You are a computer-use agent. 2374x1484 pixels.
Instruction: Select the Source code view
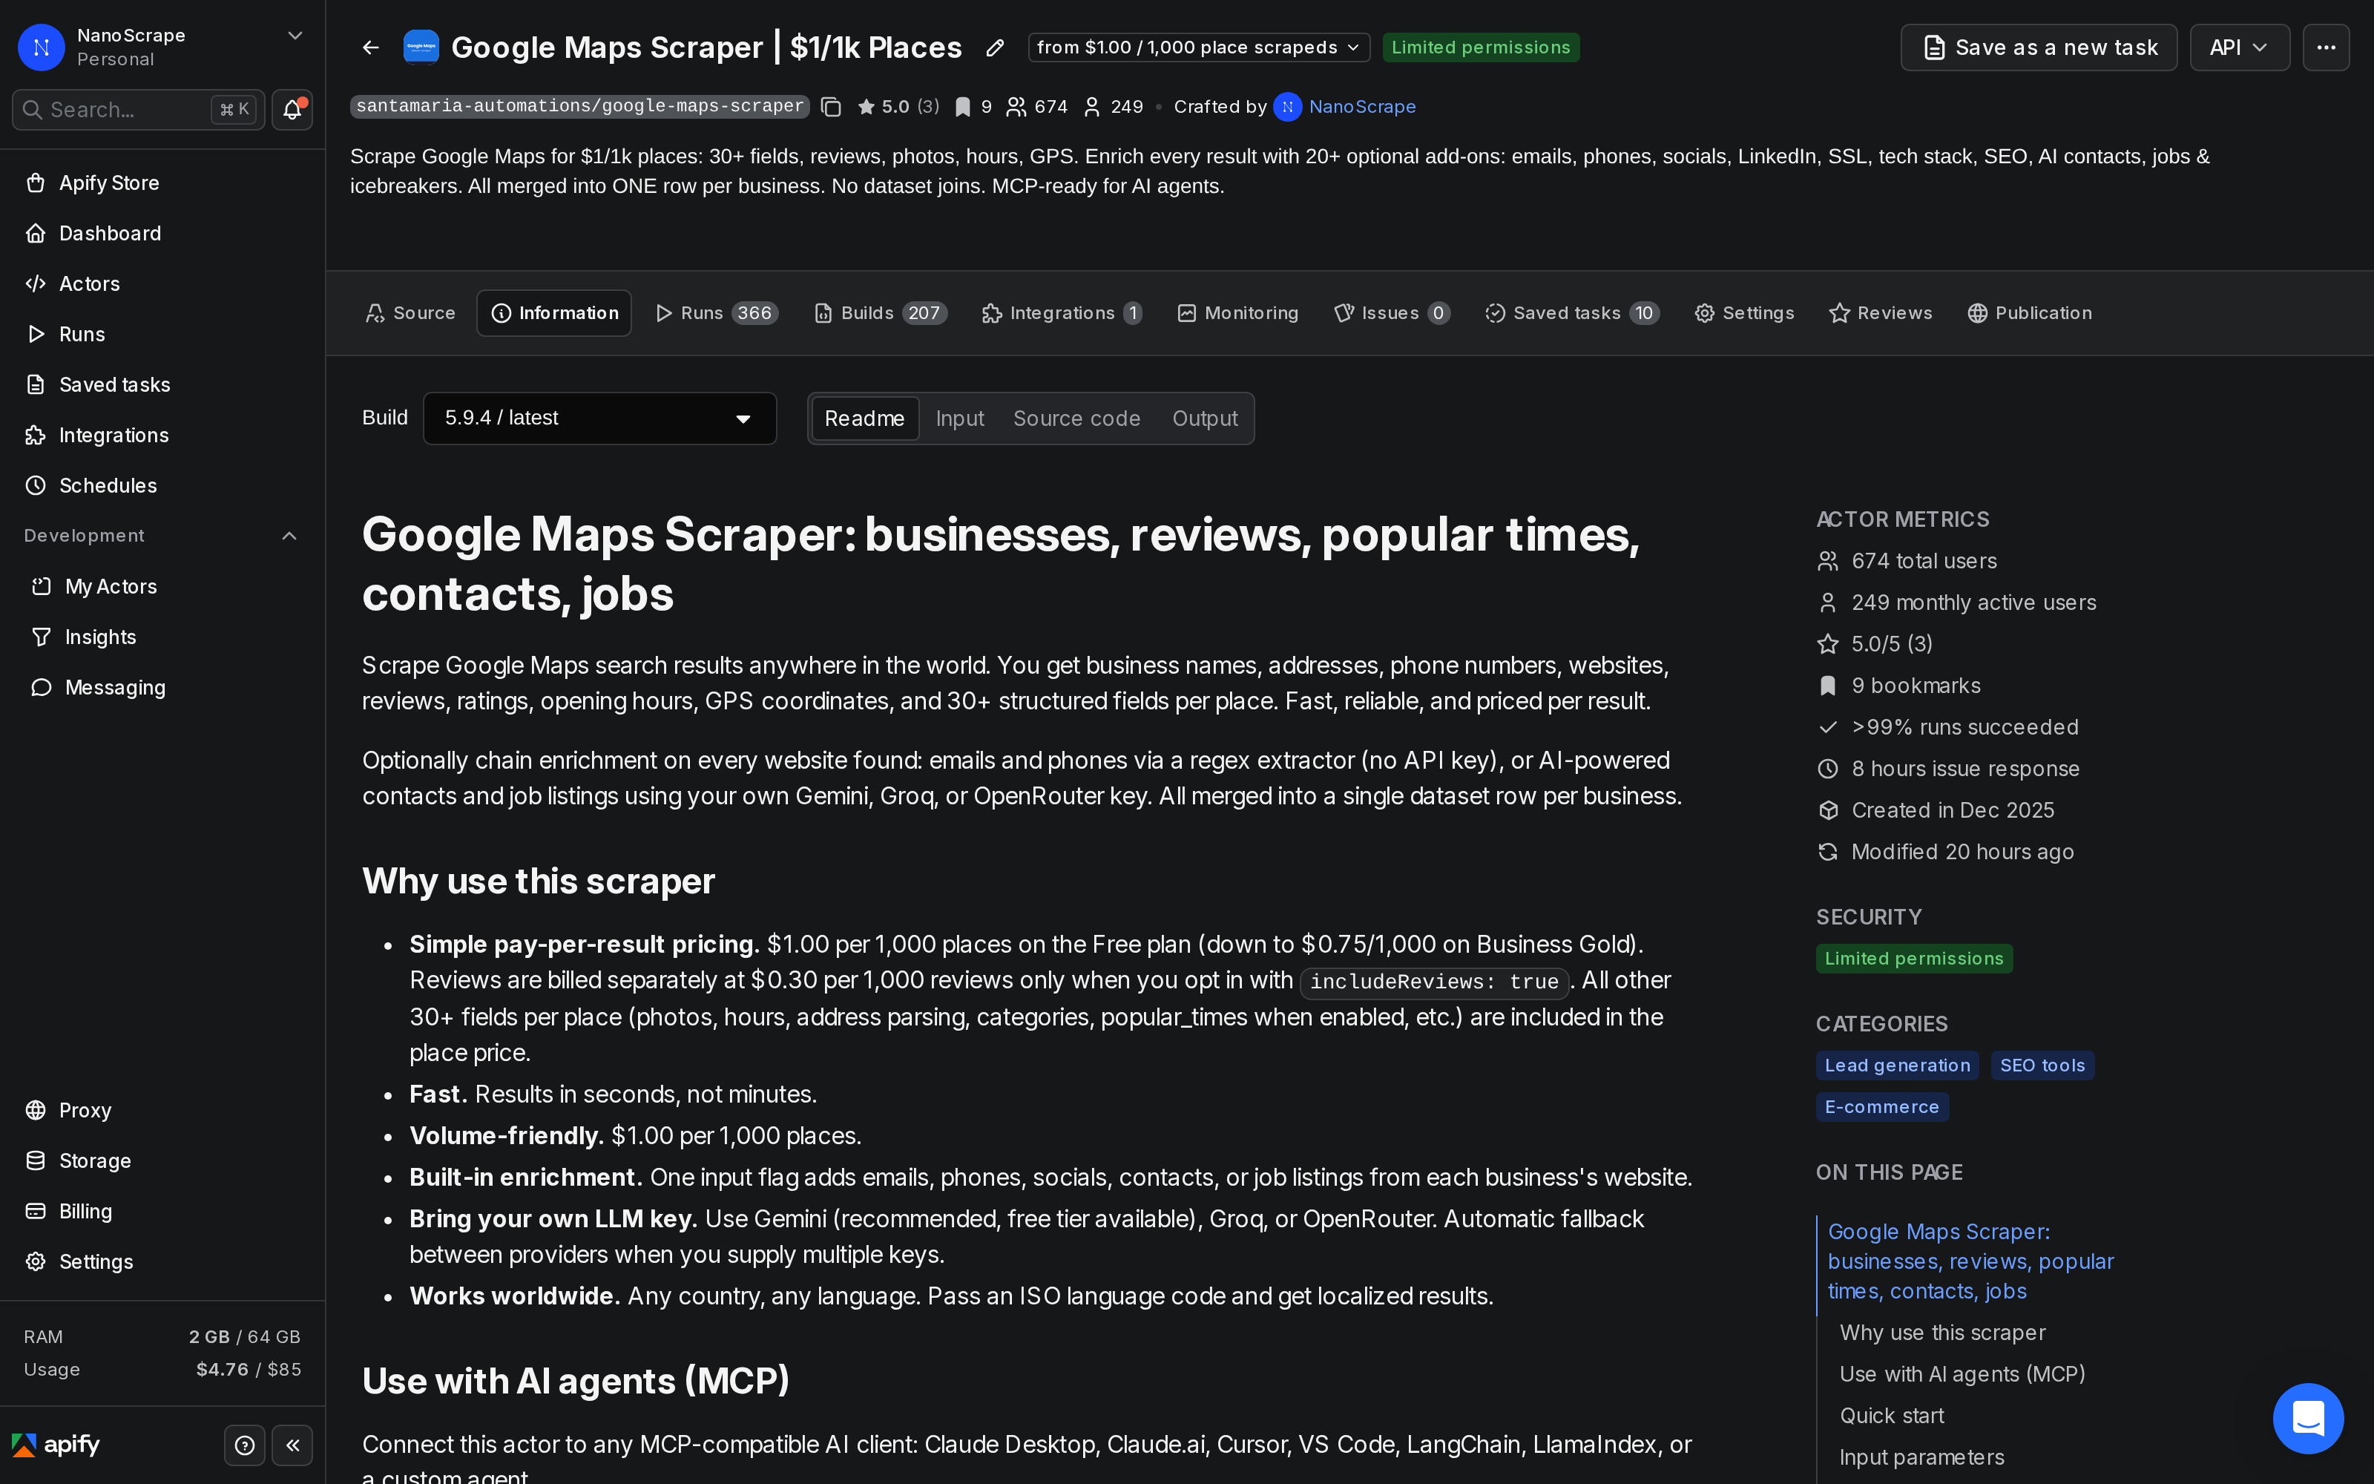coord(1076,418)
